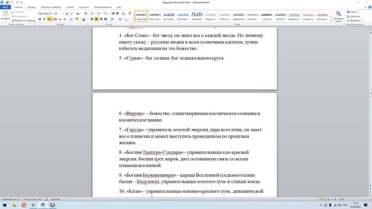Click the zoom slider in the status bar
Image resolution: width=372 pixels, height=209 pixels.
pyautogui.click(x=359, y=199)
